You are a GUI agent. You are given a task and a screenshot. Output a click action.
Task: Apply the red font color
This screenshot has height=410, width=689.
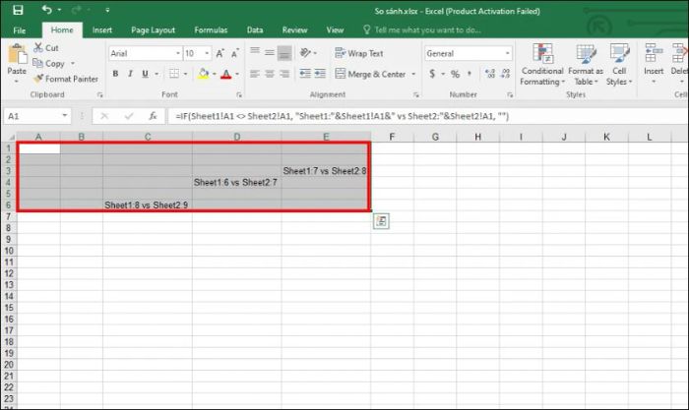225,74
